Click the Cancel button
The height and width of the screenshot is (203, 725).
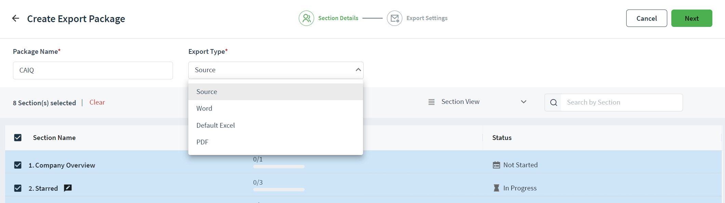point(646,18)
